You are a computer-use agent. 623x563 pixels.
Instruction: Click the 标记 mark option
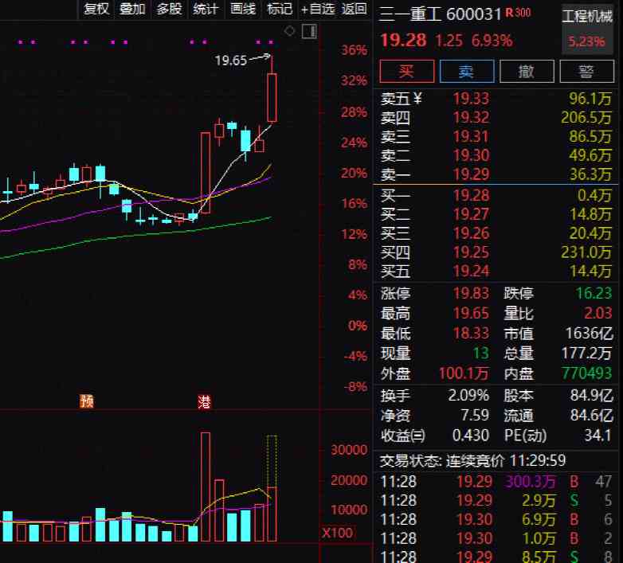pos(280,8)
